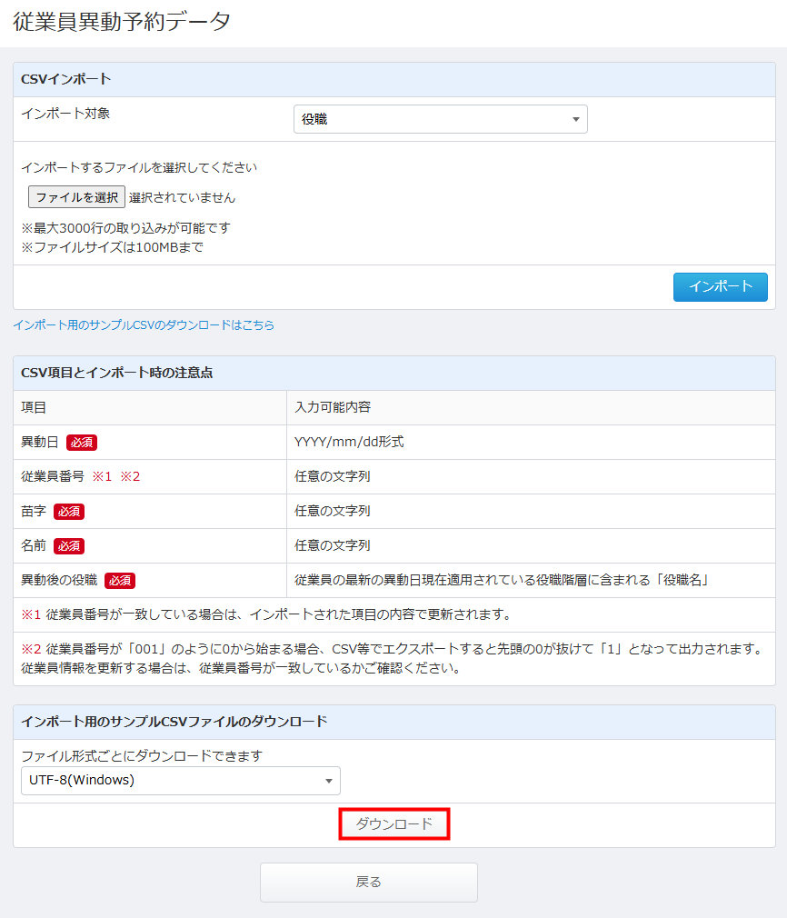Click the 必須 badge beside 異動後の役職
787x918 pixels.
point(120,581)
